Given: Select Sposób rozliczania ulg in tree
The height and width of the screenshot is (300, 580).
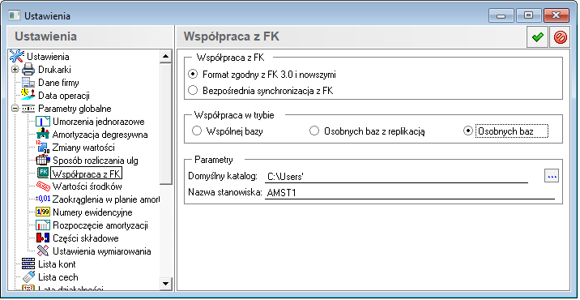Looking at the screenshot, I should 96,161.
